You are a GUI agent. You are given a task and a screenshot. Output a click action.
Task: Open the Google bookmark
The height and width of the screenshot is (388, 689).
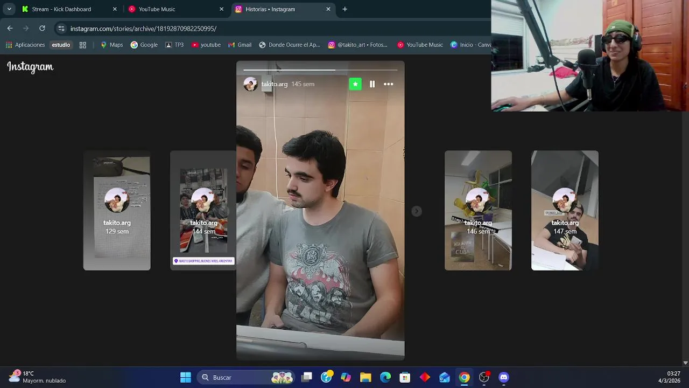(144, 45)
